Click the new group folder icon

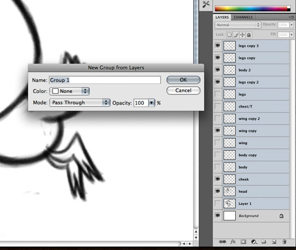264,242
